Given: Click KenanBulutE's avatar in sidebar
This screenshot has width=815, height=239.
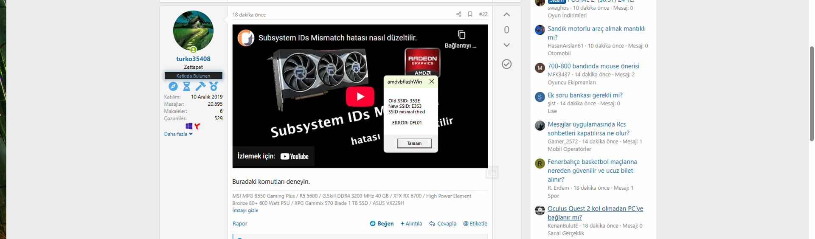Looking at the screenshot, I should pos(540,210).
